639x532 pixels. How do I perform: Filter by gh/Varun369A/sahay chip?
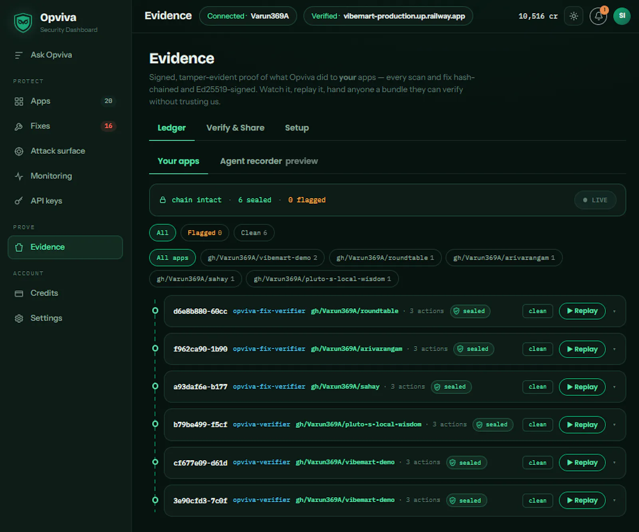tap(196, 279)
